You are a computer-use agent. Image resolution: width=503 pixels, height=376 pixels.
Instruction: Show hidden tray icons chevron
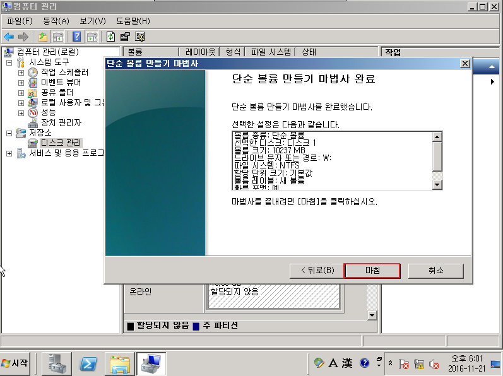[x=390, y=363]
